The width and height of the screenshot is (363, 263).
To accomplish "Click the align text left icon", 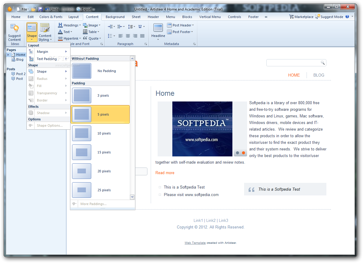I will (x=121, y=36).
